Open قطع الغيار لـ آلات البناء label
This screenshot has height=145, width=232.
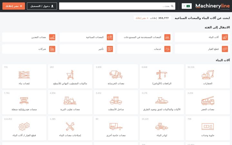tap(24, 135)
